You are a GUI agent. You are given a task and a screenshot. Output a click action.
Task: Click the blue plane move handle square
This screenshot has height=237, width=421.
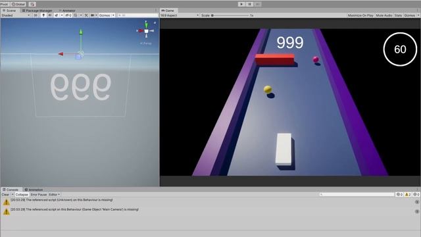(x=78, y=57)
